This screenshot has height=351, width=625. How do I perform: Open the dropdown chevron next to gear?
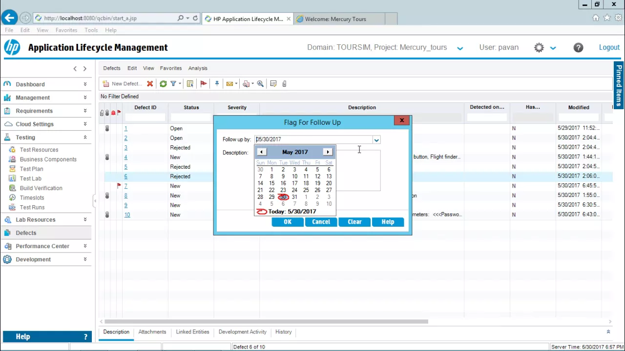[x=553, y=48]
